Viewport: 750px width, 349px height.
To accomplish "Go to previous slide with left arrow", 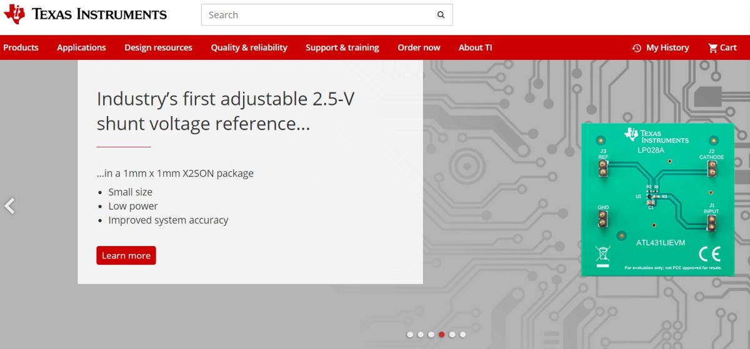I will point(9,205).
